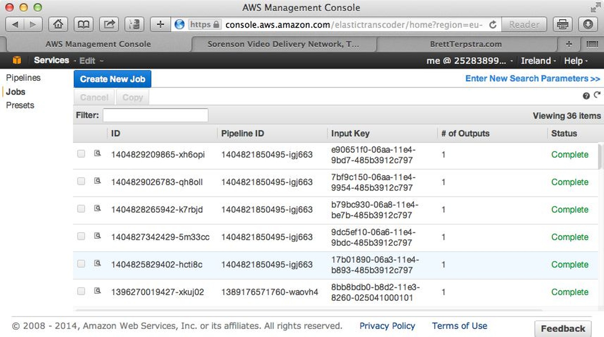Image resolution: width=604 pixels, height=337 pixels.
Task: Click into the Filter text field
Action: tap(155, 115)
